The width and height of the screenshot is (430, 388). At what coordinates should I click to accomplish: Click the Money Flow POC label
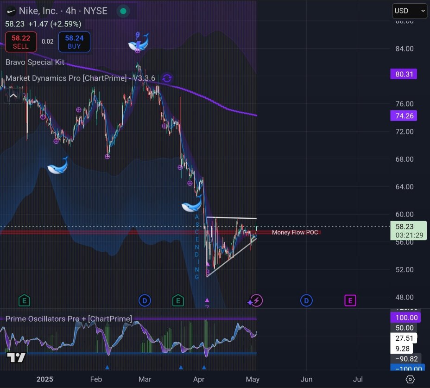(x=295, y=232)
